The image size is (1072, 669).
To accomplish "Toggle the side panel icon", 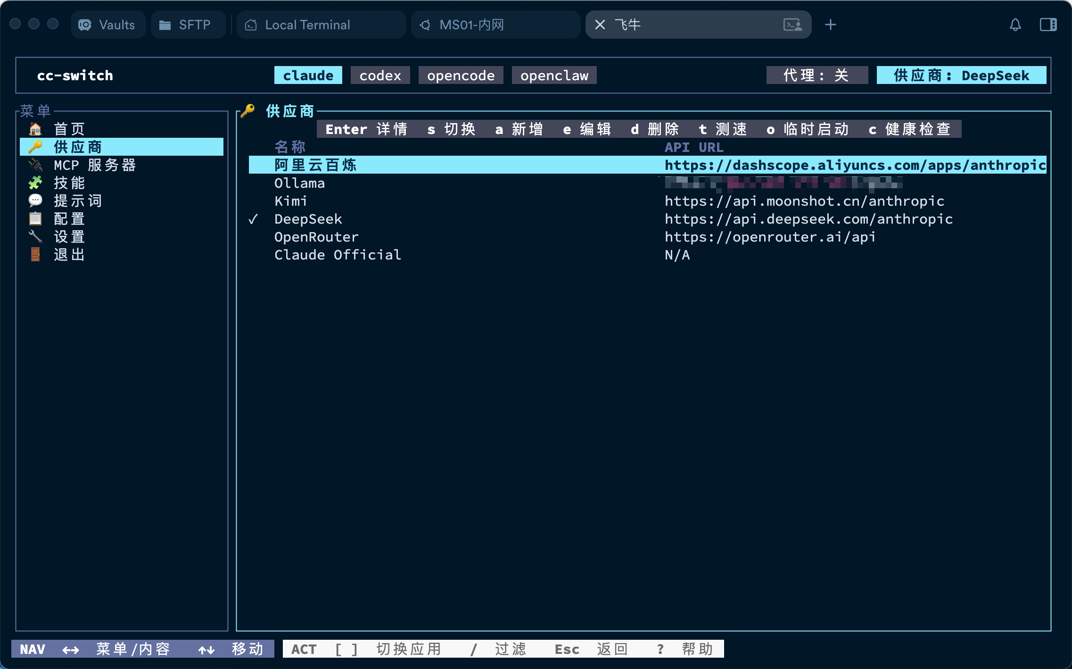I will click(x=1048, y=25).
